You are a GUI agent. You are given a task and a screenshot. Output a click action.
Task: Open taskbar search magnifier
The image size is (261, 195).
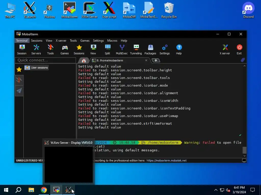point(18,190)
